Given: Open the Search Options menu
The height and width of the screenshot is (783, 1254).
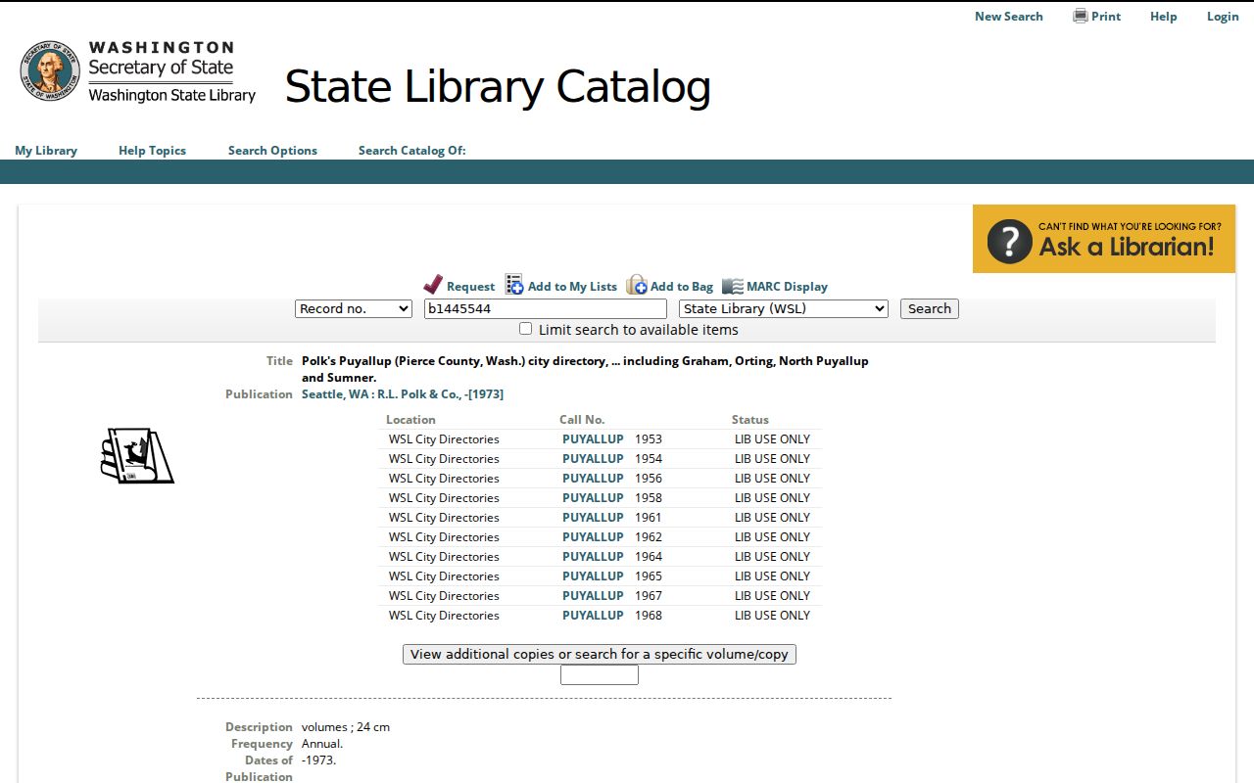Looking at the screenshot, I should click(x=272, y=151).
